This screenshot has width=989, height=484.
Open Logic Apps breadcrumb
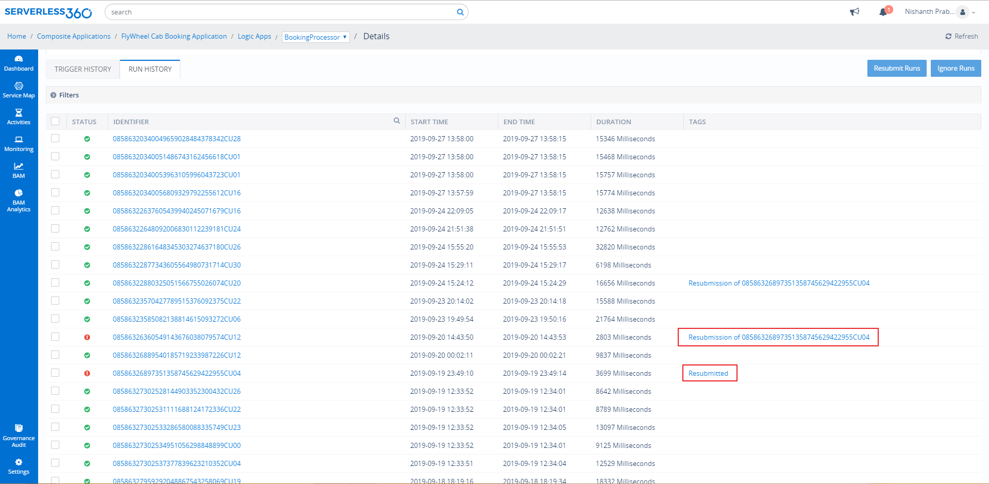pyautogui.click(x=254, y=36)
